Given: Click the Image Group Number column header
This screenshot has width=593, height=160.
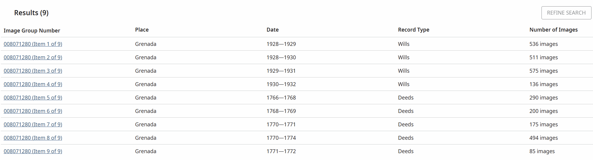Looking at the screenshot, I should 32,31.
